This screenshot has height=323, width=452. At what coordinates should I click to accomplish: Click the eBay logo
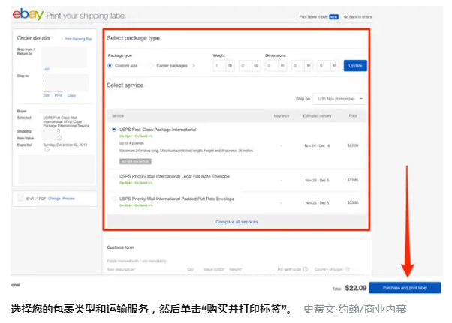click(28, 14)
